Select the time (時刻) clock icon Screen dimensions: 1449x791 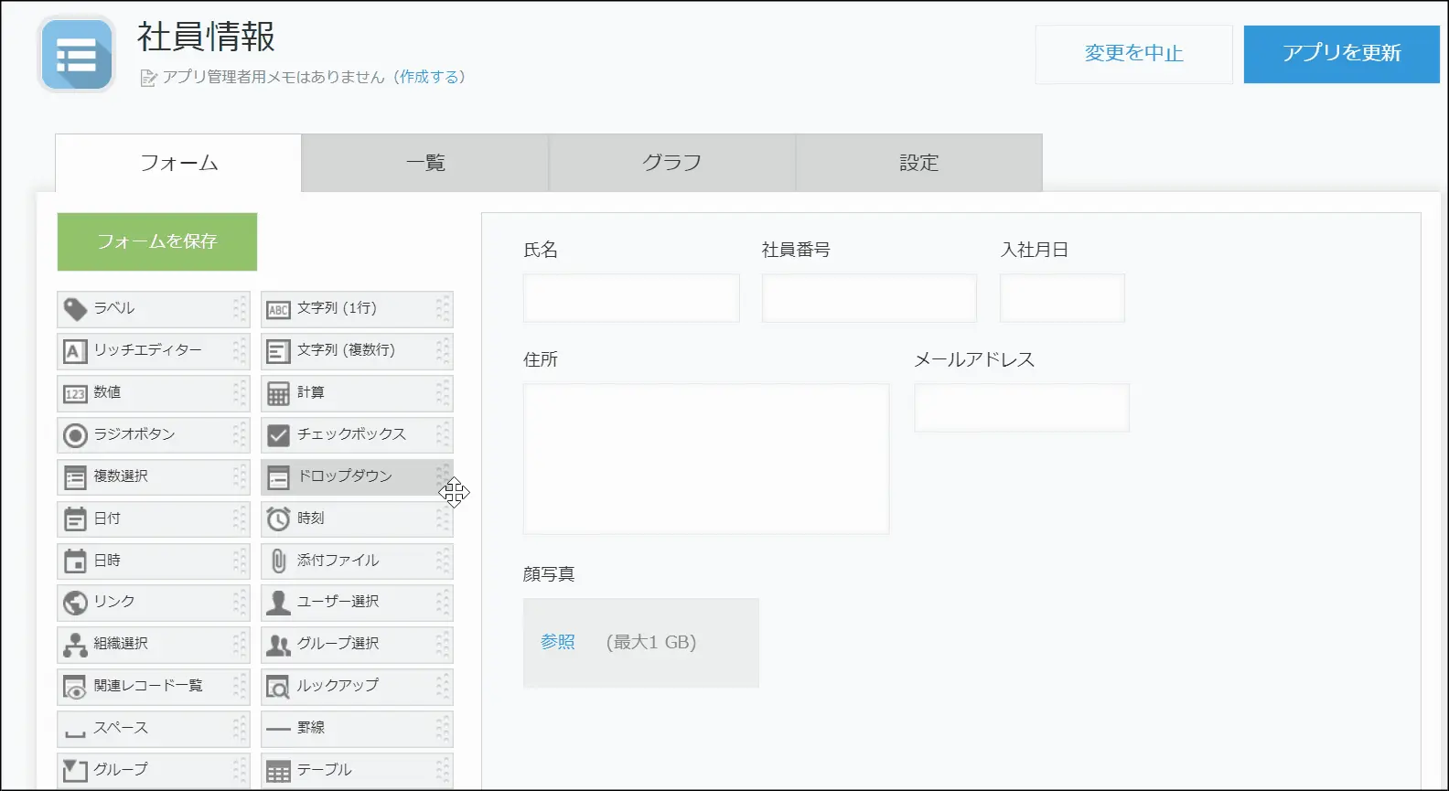click(278, 519)
